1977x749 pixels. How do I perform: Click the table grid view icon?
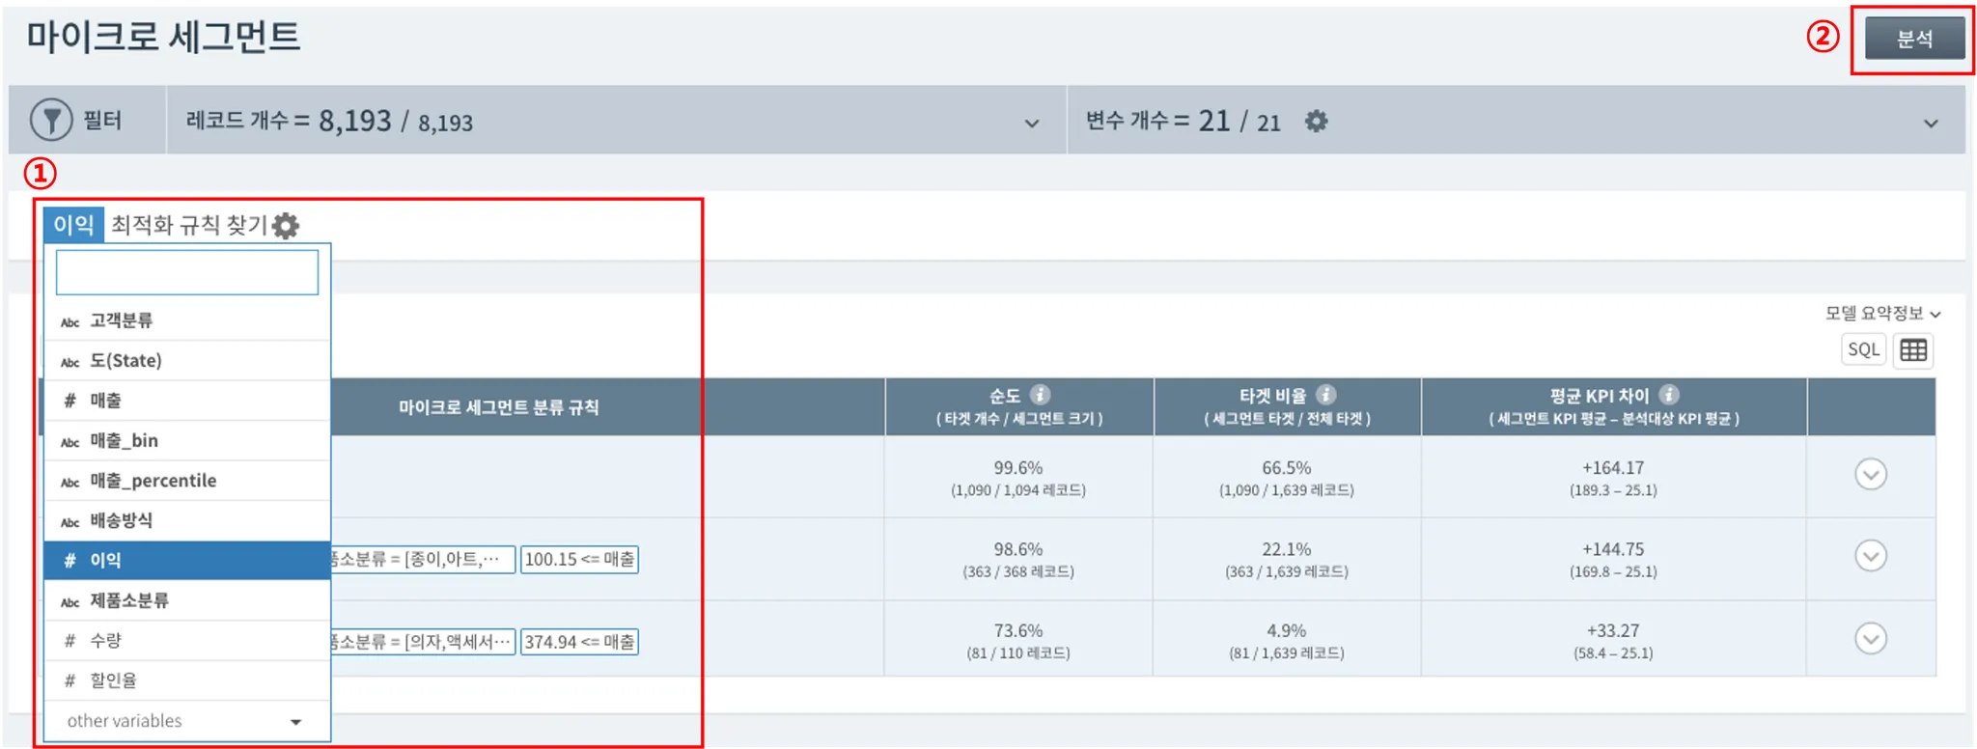pyautogui.click(x=1913, y=350)
